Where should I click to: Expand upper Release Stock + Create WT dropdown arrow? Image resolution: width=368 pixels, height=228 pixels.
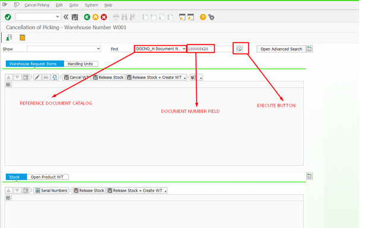(185, 78)
